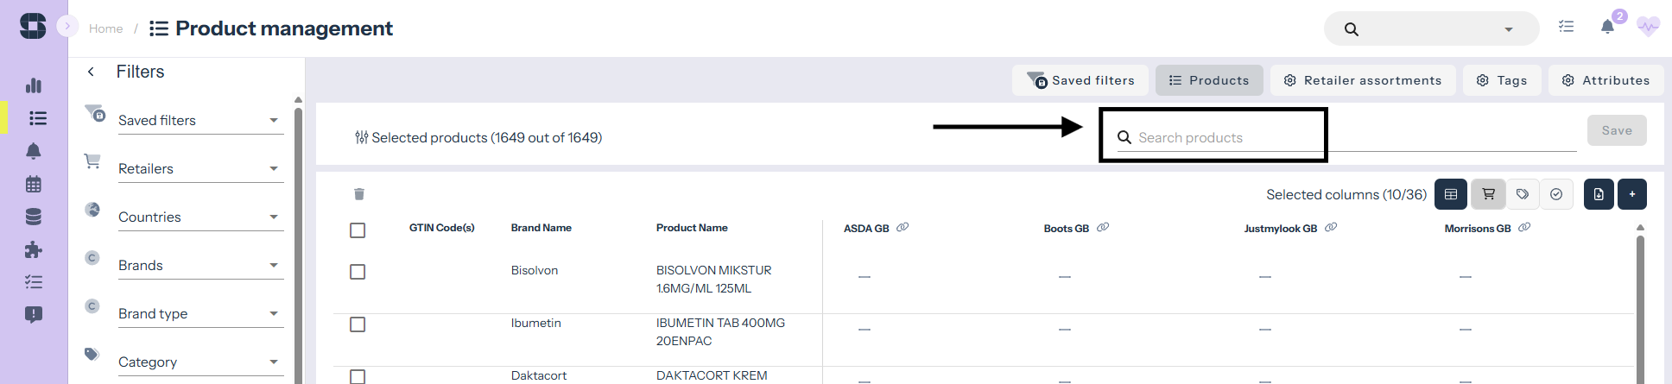Select the Bisolvon product row checkbox

point(358,272)
